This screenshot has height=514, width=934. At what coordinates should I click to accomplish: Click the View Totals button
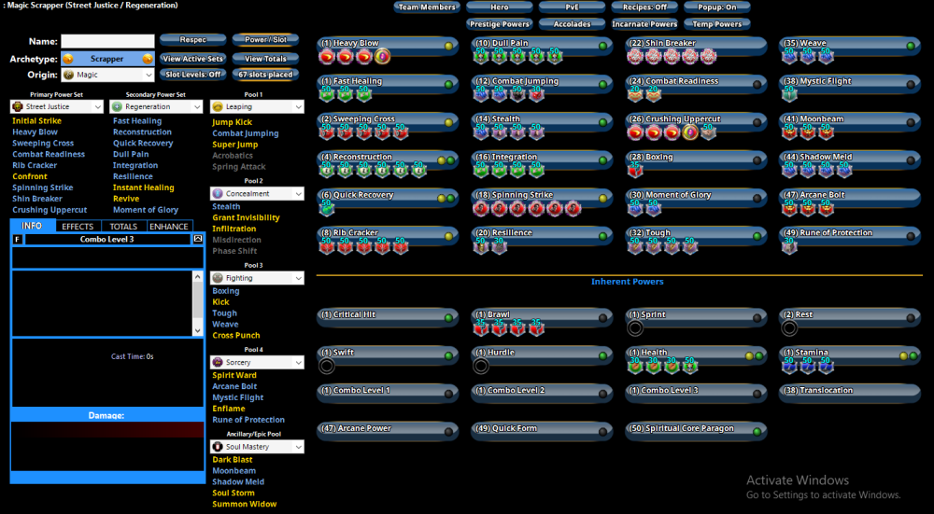pos(266,59)
